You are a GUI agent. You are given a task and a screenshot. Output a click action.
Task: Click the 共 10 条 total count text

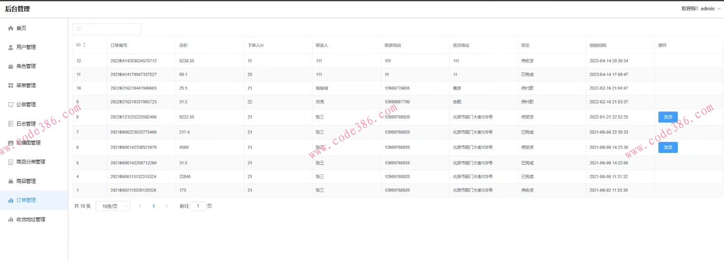82,206
